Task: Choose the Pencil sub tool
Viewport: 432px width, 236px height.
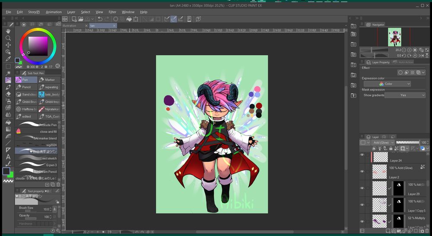Action: pyautogui.click(x=26, y=87)
